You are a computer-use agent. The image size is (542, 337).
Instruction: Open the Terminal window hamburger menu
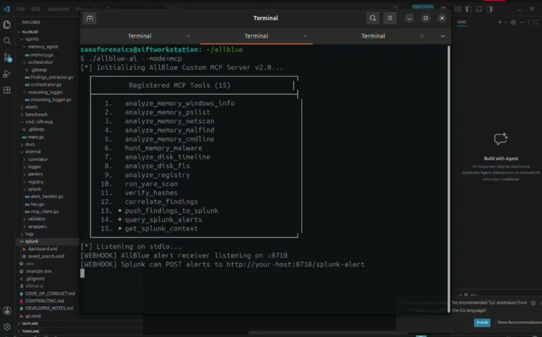[390, 18]
